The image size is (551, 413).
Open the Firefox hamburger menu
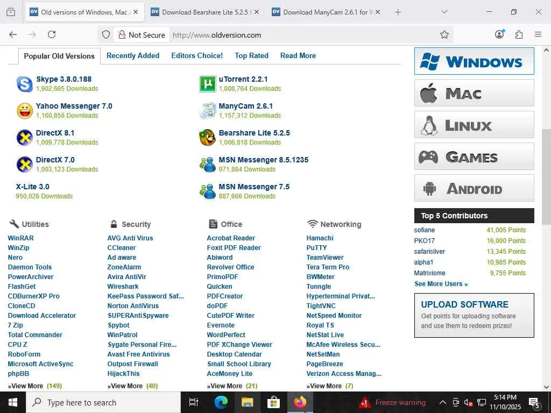pos(538,34)
